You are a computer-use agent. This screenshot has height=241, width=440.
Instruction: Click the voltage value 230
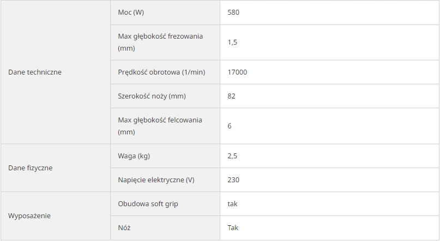tap(233, 180)
